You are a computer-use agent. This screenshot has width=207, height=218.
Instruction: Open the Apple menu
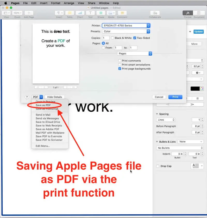6,3
